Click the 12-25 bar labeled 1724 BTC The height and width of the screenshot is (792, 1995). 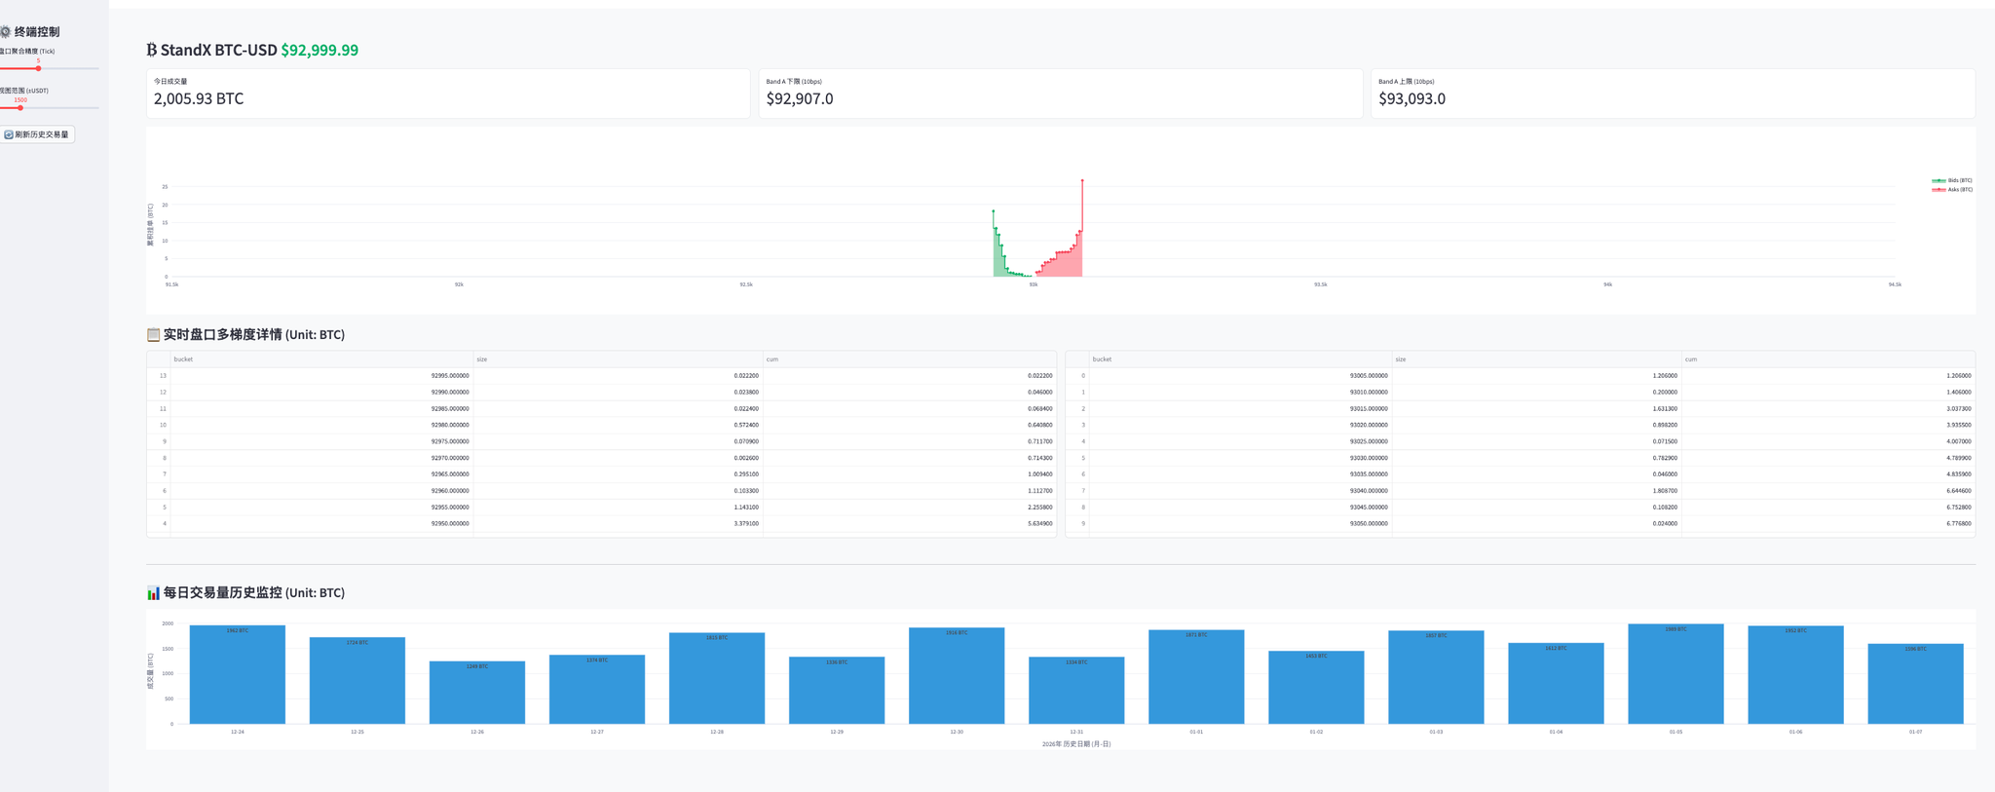tap(358, 681)
